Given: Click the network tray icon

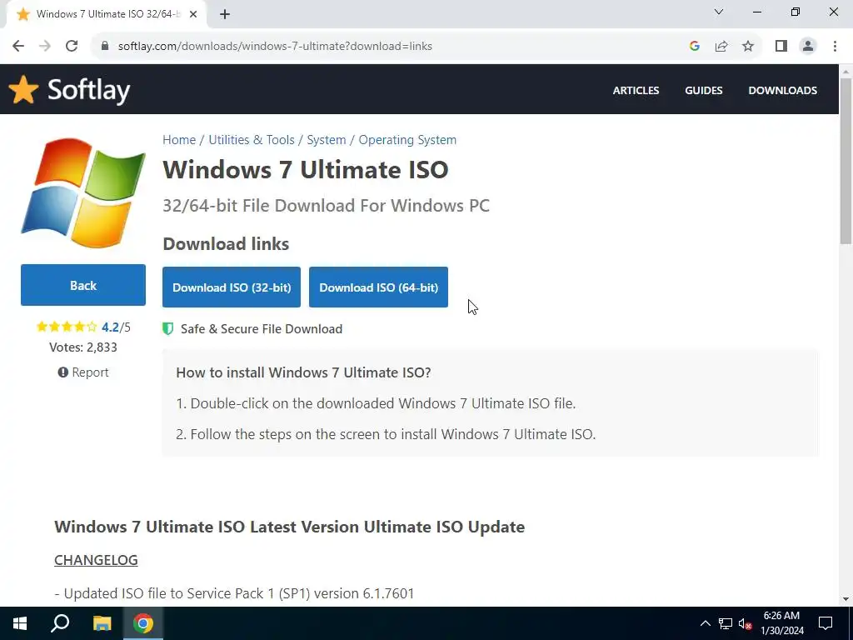Looking at the screenshot, I should [x=726, y=623].
